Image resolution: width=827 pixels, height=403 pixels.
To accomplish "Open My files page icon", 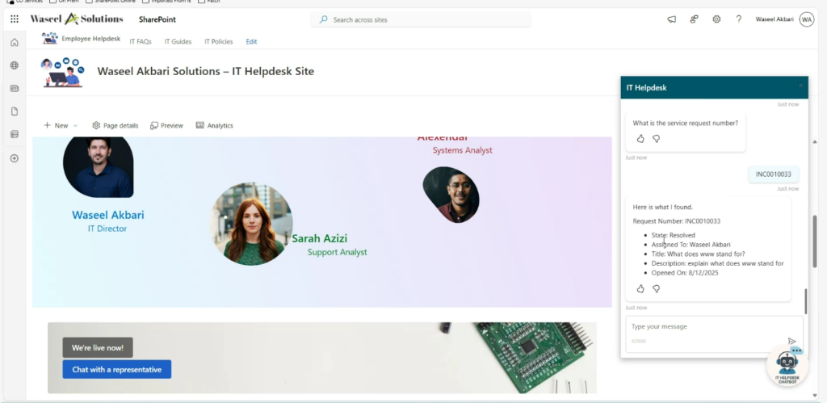I will point(15,111).
